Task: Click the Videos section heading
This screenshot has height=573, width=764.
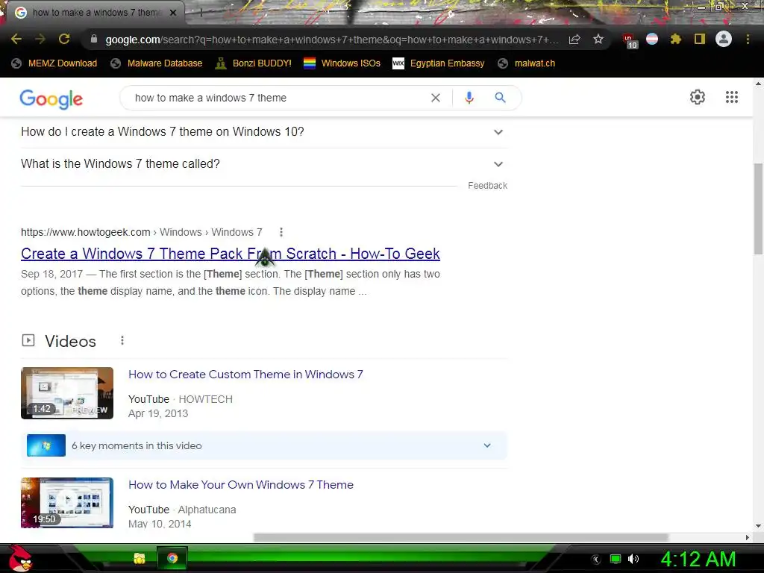Action: click(x=71, y=341)
